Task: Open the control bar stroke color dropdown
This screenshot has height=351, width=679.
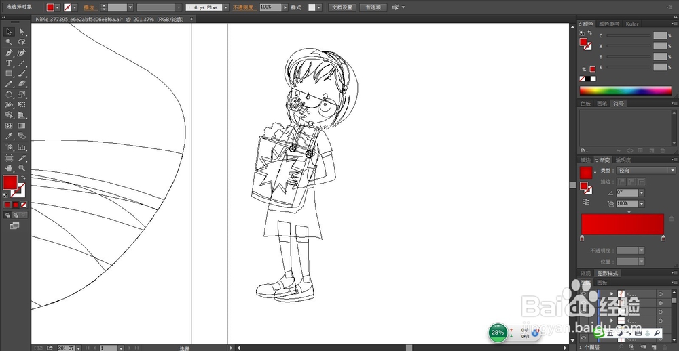Action: 75,7
